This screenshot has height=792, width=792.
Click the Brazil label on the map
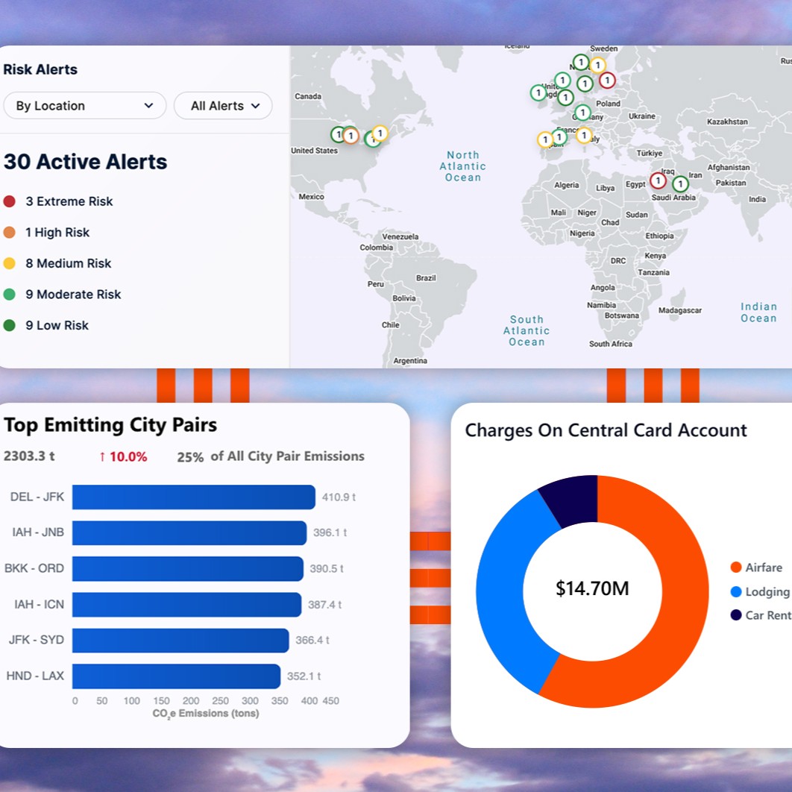pos(426,278)
